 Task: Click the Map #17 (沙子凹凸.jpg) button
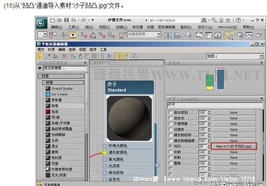coord(234,146)
